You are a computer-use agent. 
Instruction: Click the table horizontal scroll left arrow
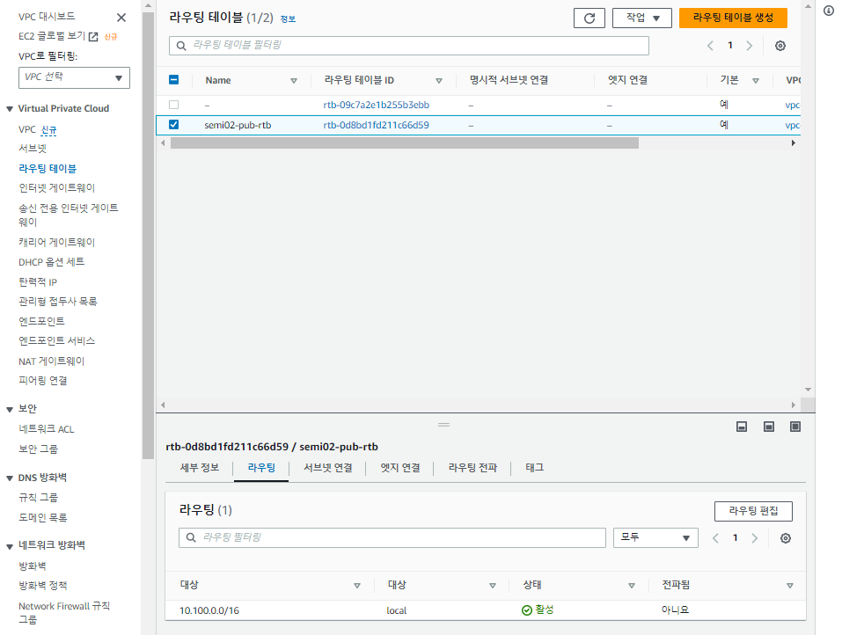pyautogui.click(x=164, y=143)
